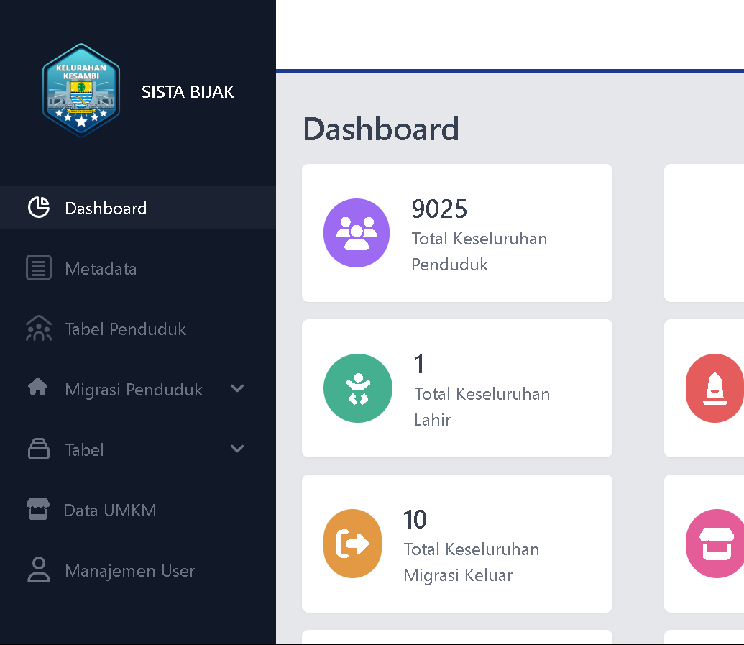Click the SISTA BIJAK app title

pos(188,92)
